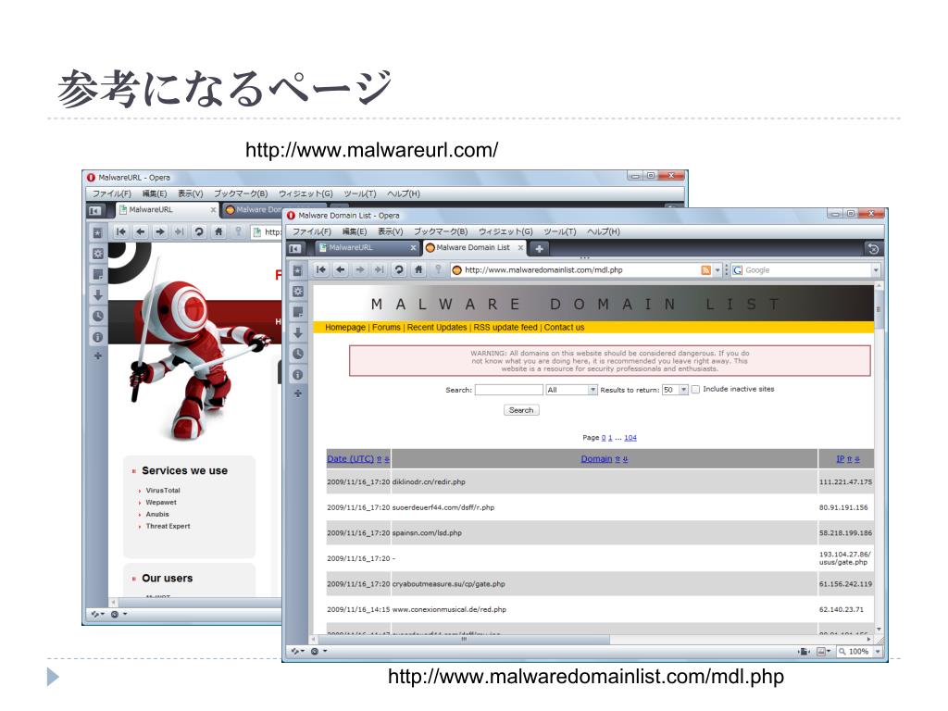Click the search text input field next to Search:
Viewport: 948px width, 711px height.
point(508,390)
